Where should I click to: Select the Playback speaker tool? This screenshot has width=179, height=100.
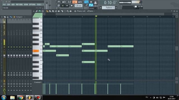71,11
